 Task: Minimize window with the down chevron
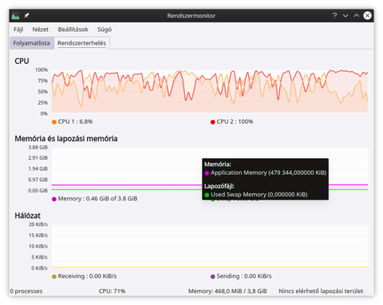[x=345, y=15]
